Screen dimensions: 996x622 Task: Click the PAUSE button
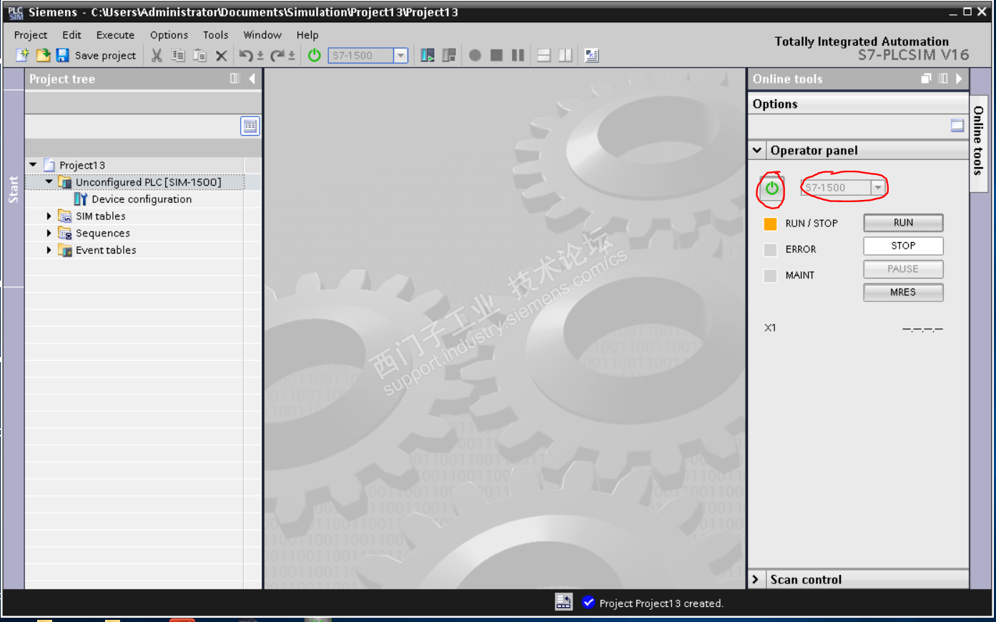point(903,269)
